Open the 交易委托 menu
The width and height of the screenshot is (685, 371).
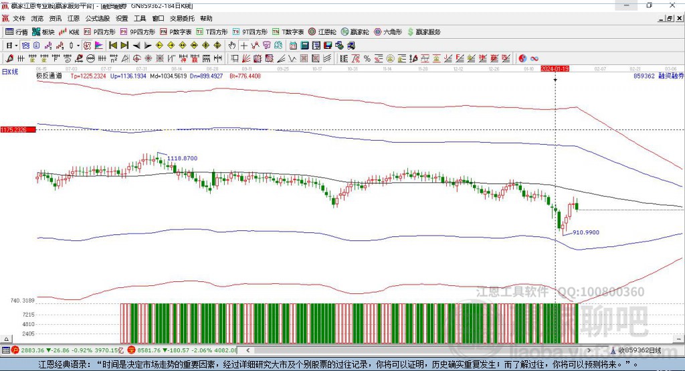coord(181,19)
